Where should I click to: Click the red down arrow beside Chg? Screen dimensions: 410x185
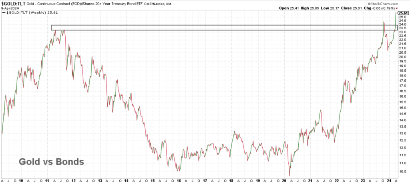408,8
